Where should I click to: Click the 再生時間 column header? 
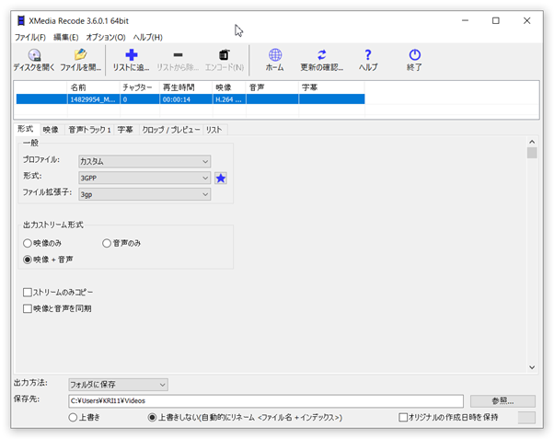(x=186, y=87)
